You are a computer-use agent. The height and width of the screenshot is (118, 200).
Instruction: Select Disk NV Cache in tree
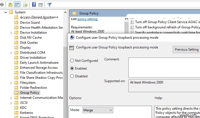click(x=31, y=37)
